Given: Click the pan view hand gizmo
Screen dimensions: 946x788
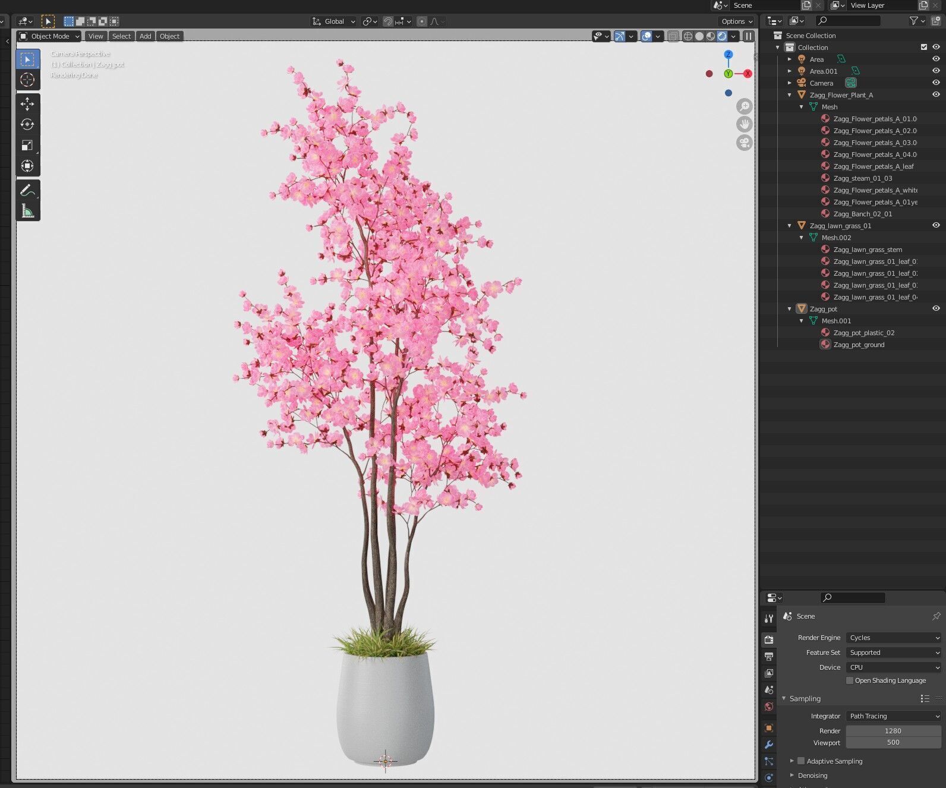Looking at the screenshot, I should click(745, 124).
